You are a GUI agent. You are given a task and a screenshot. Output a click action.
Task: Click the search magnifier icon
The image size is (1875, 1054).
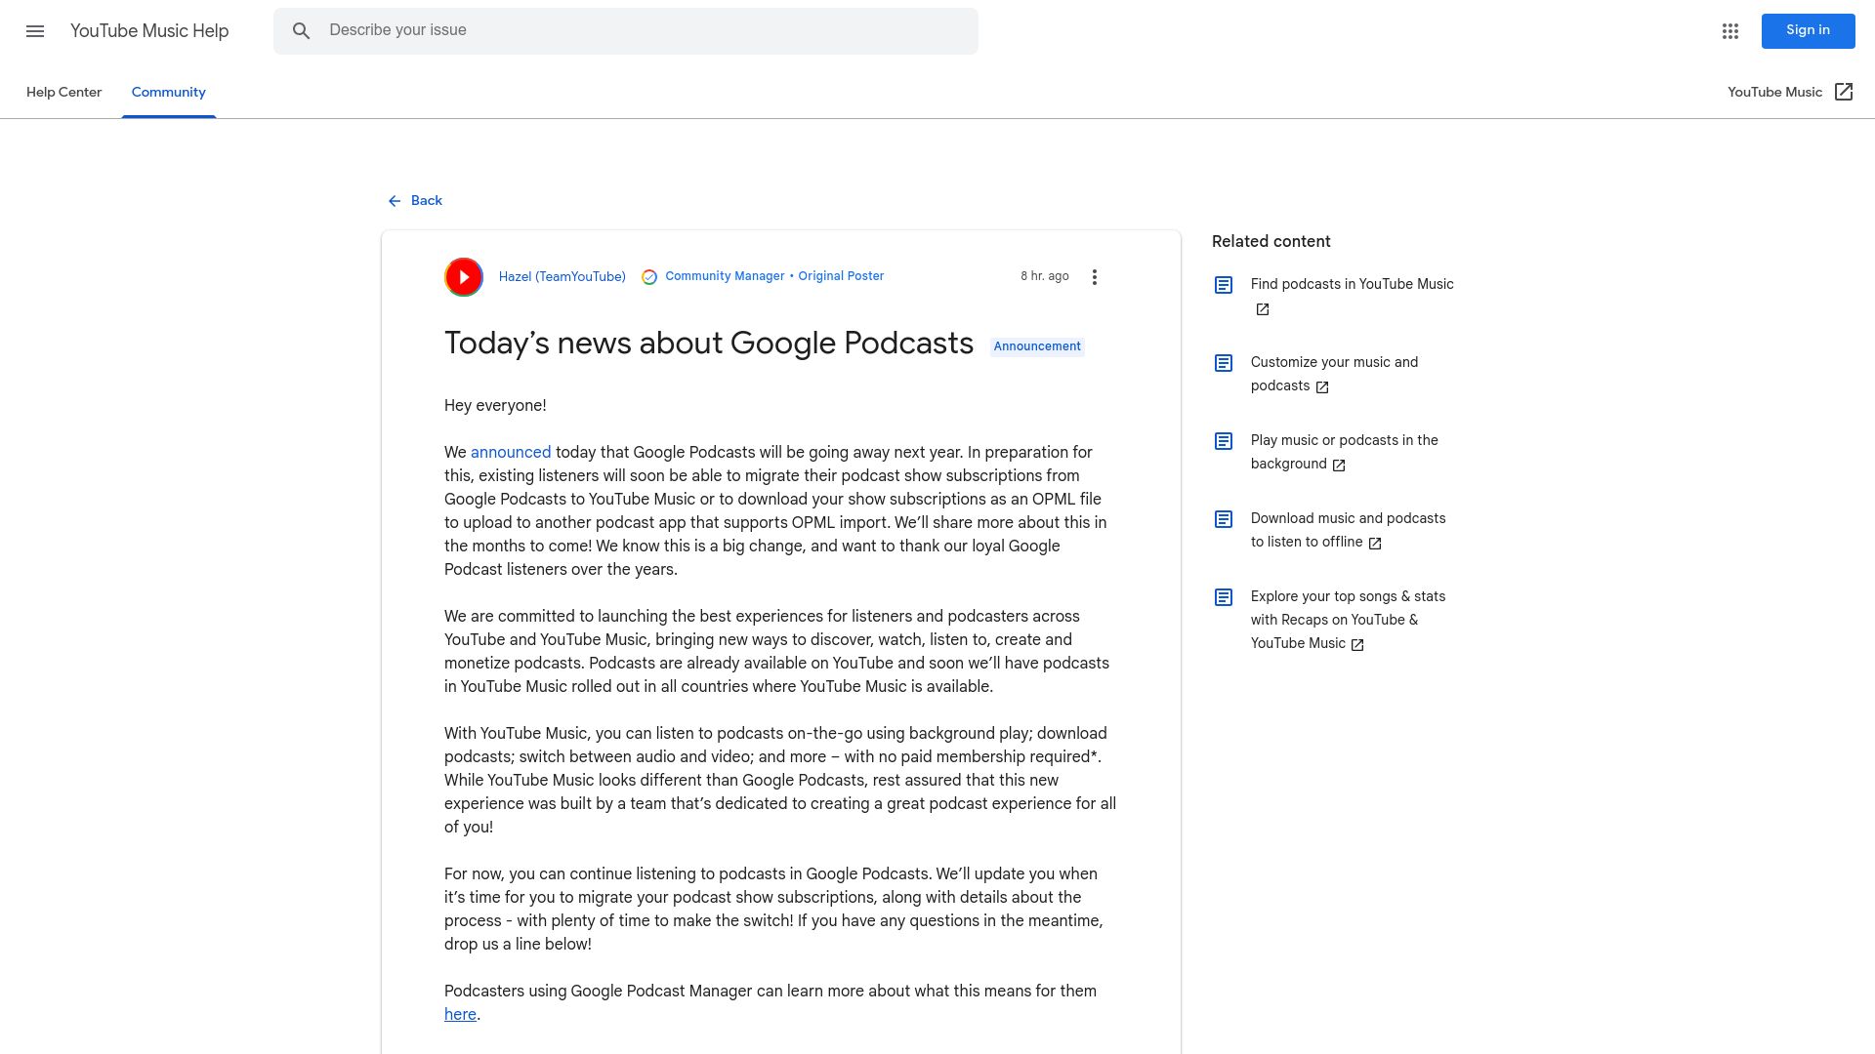[x=302, y=31]
